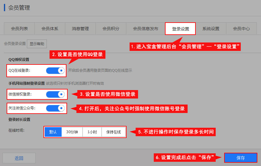
Task: Click the 返回 button
Action: pyautogui.click(x=19, y=158)
